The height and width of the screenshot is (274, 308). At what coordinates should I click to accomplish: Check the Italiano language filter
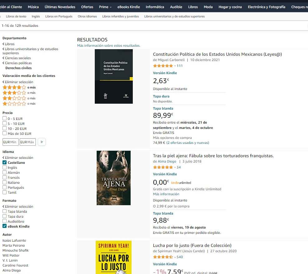4,182
